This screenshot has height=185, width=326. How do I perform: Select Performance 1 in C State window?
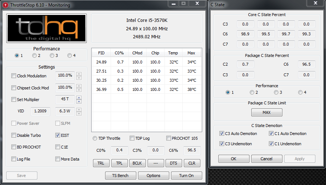pos(228,92)
